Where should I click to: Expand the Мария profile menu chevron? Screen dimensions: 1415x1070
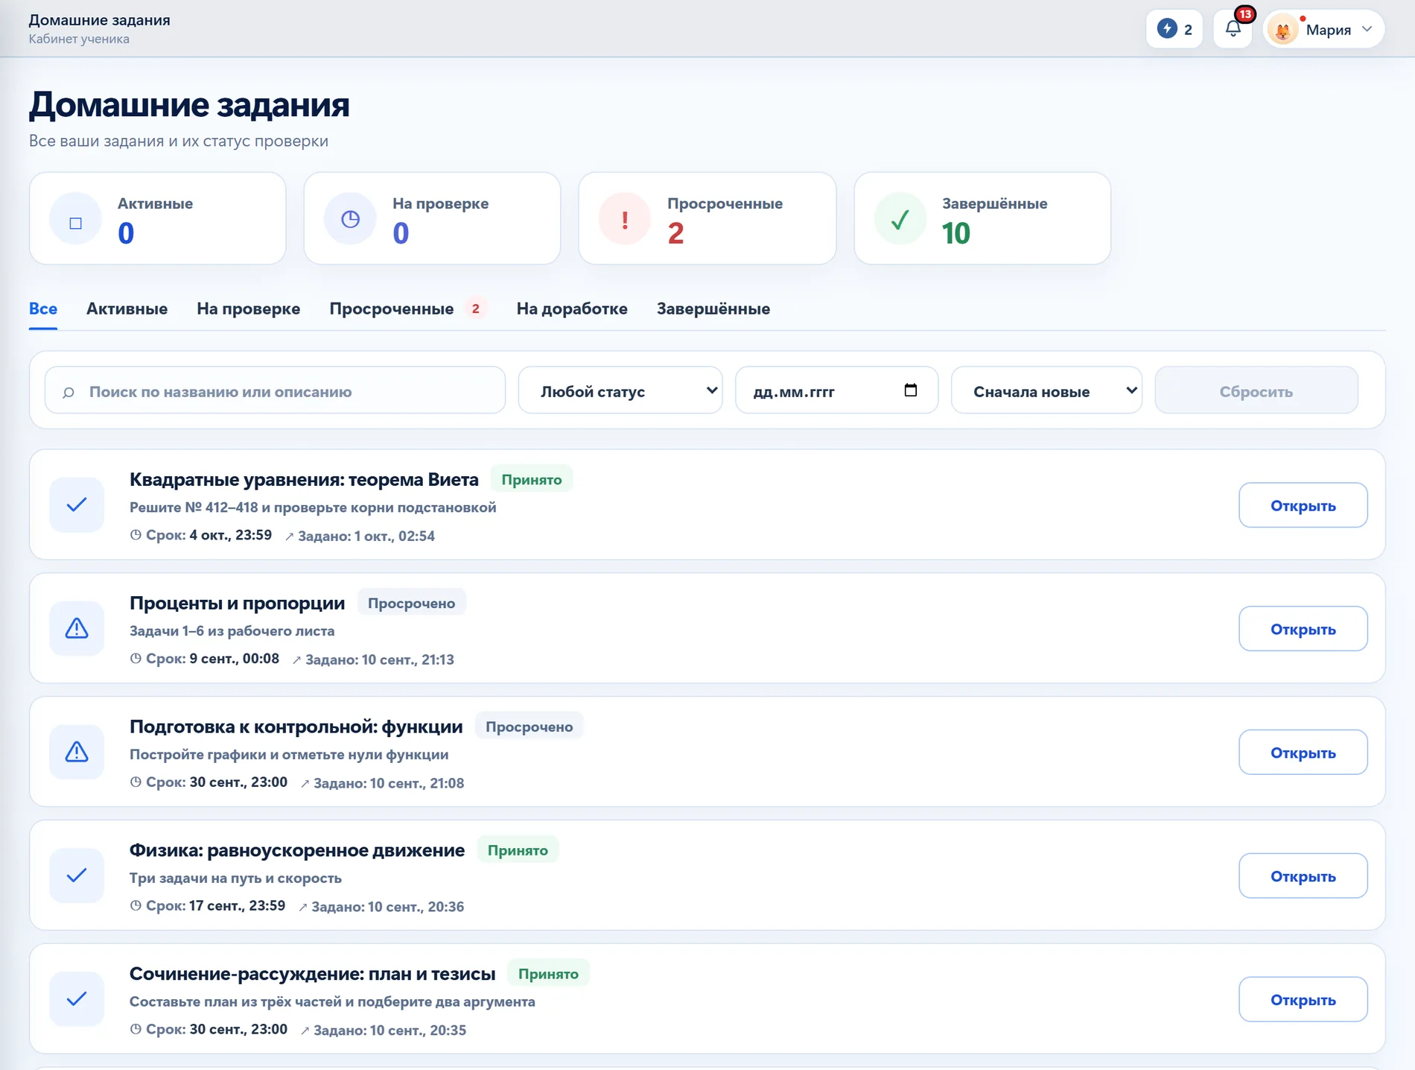click(1367, 29)
